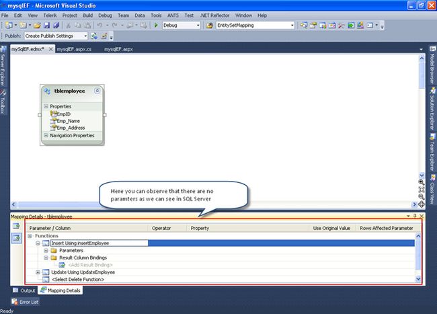Start debugging with the green play icon
This screenshot has height=314, width=437.
[x=156, y=26]
